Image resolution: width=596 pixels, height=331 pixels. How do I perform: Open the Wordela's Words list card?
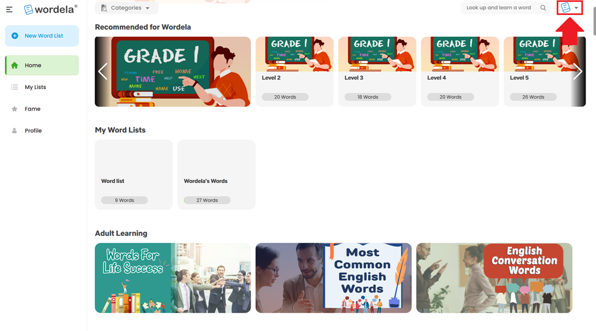coord(217,175)
